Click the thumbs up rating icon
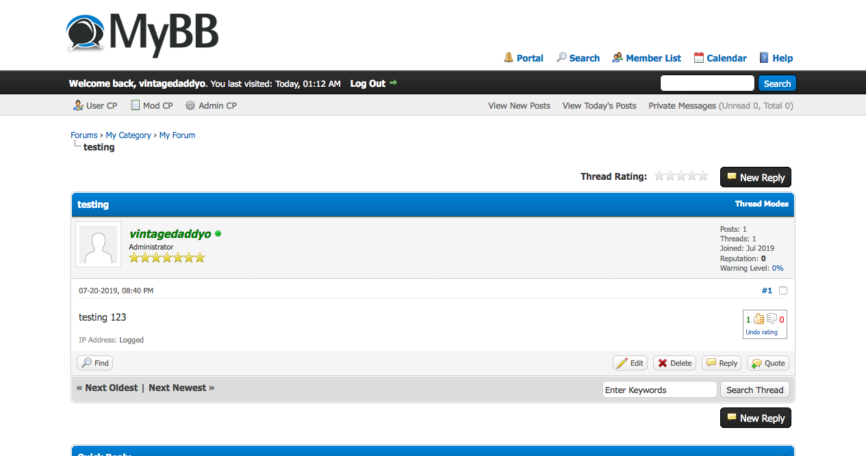Screen dimensions: 866x456 pyautogui.click(x=759, y=319)
